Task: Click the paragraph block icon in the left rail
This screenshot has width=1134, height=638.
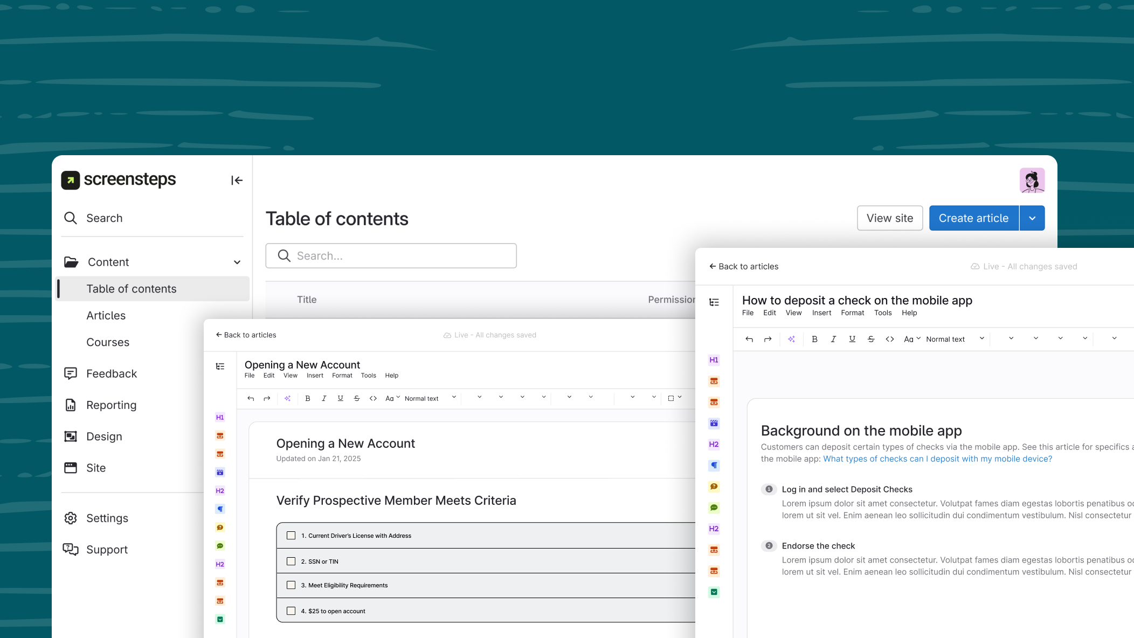Action: [714, 465]
